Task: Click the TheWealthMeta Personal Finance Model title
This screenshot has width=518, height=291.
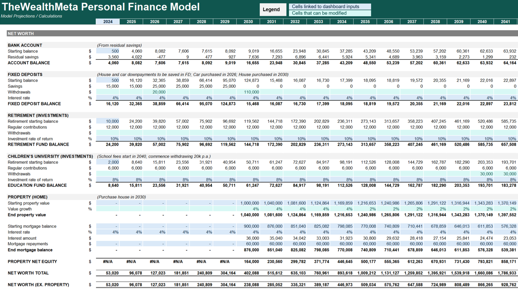Action: (x=100, y=7)
